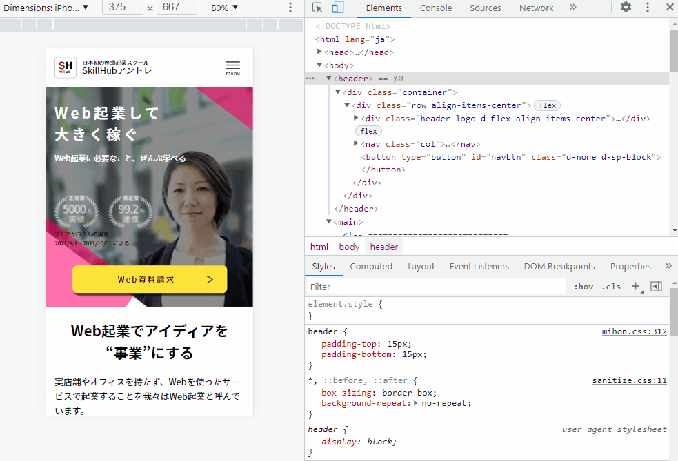
Task: Collapse the main element node
Action: tap(328, 222)
